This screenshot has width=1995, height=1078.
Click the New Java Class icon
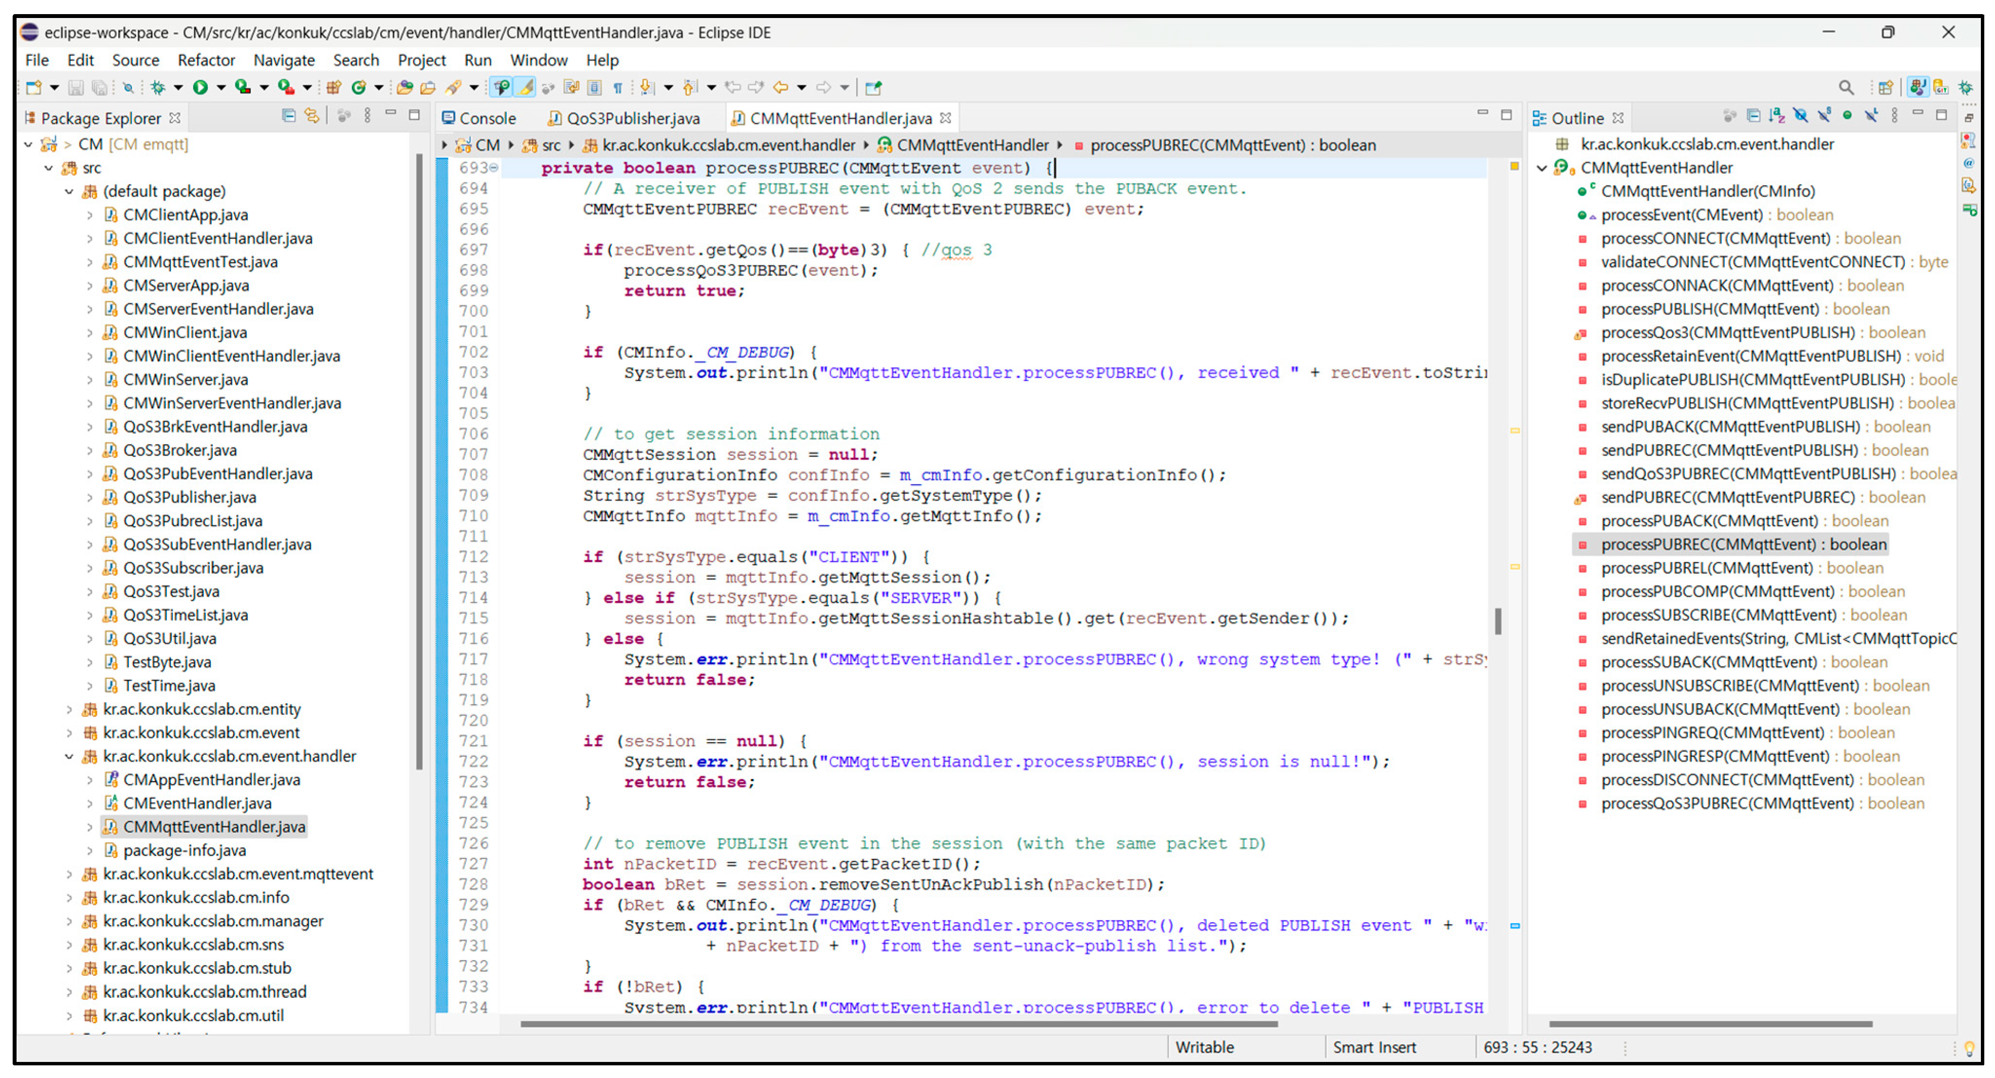[x=359, y=88]
